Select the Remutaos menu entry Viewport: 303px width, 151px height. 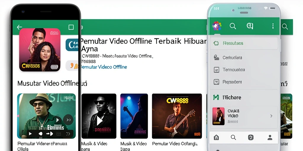coord(244,43)
